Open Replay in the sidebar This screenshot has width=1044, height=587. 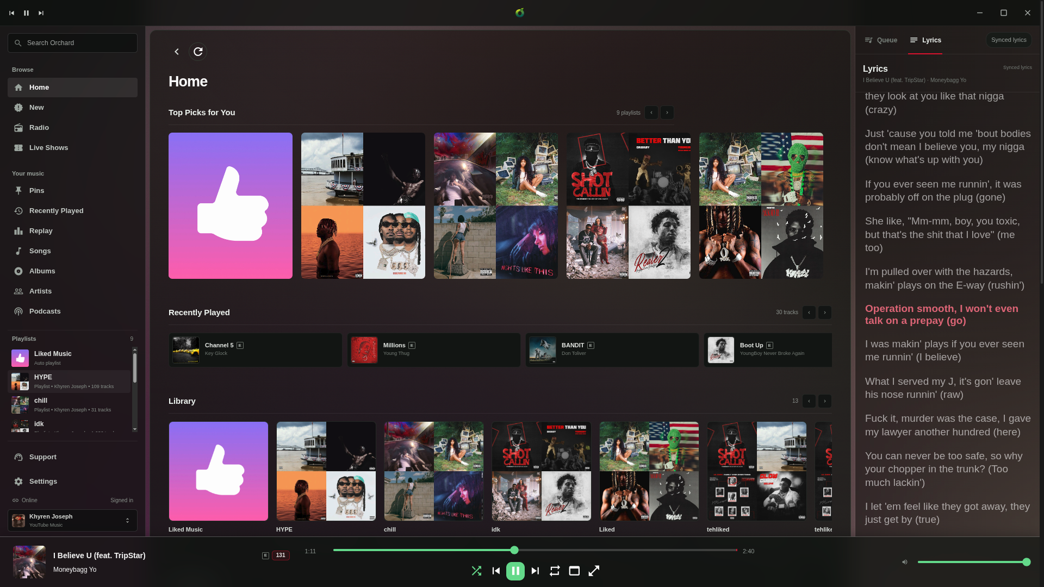click(72, 231)
